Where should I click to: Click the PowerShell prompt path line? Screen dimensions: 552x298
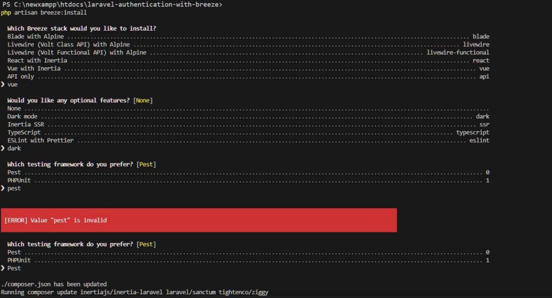112,4
